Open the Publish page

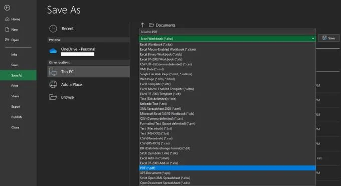(17, 117)
